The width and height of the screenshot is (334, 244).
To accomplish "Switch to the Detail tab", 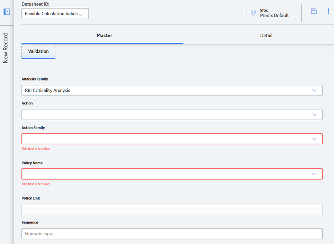I will coord(266,35).
